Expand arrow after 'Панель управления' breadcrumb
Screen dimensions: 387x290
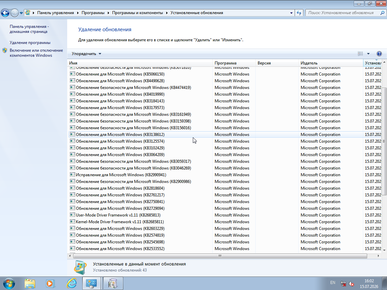(78, 13)
